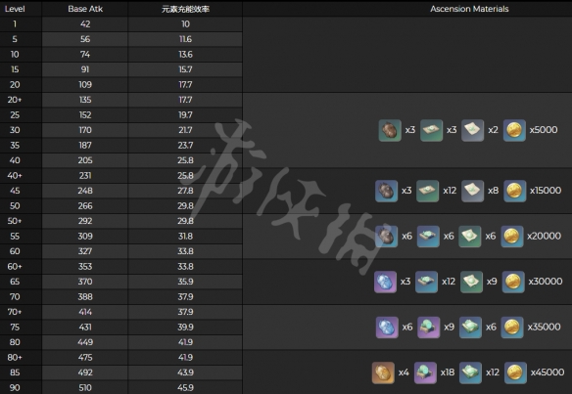Viewport: 572px width, 394px height.
Task: Click the Mora coin icon beside x15000
Action: coord(515,191)
